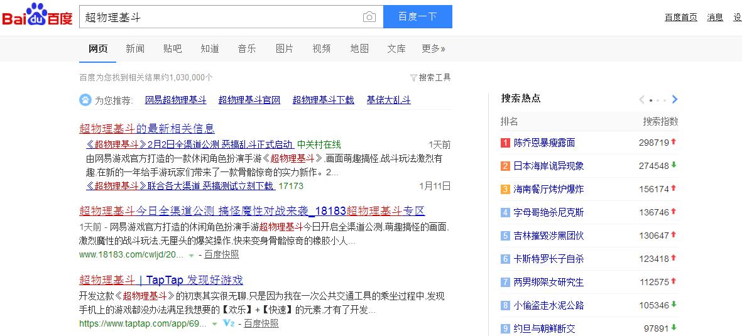
Task: Click recommended search 超物理基斗官网
Action: (249, 100)
